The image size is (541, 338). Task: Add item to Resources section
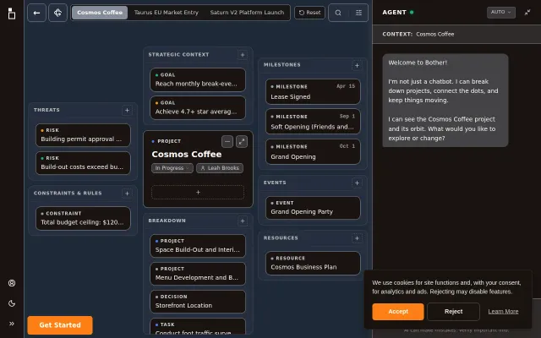pyautogui.click(x=357, y=238)
